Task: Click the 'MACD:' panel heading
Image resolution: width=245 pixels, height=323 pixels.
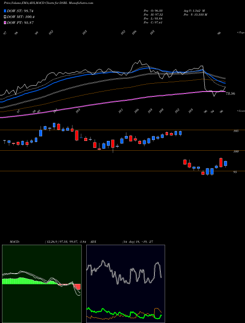Action: (x=15, y=242)
